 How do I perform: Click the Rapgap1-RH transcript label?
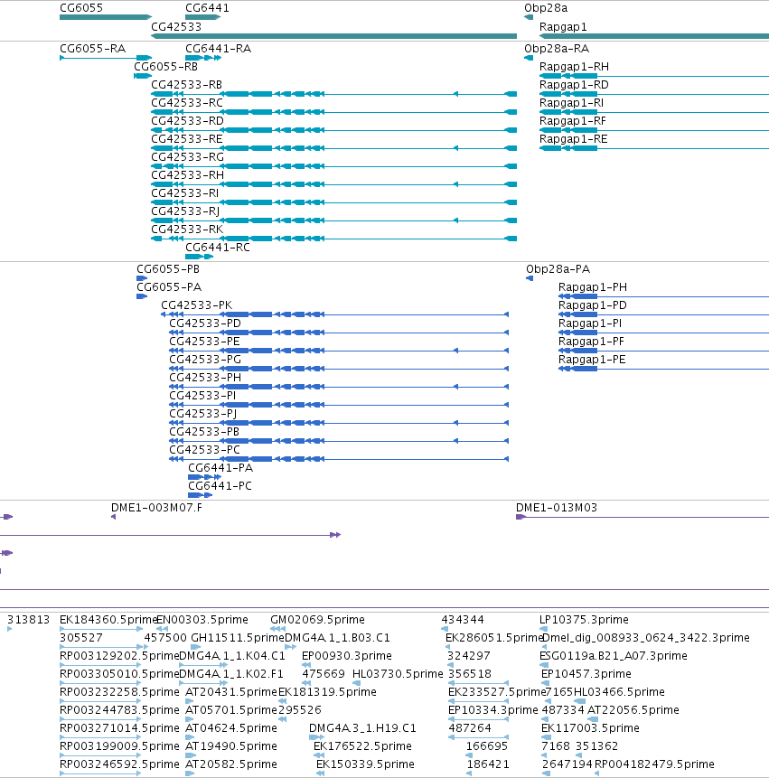coord(574,67)
